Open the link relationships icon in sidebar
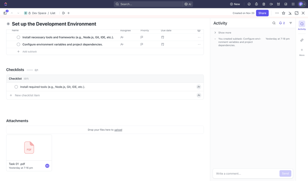 point(302,40)
